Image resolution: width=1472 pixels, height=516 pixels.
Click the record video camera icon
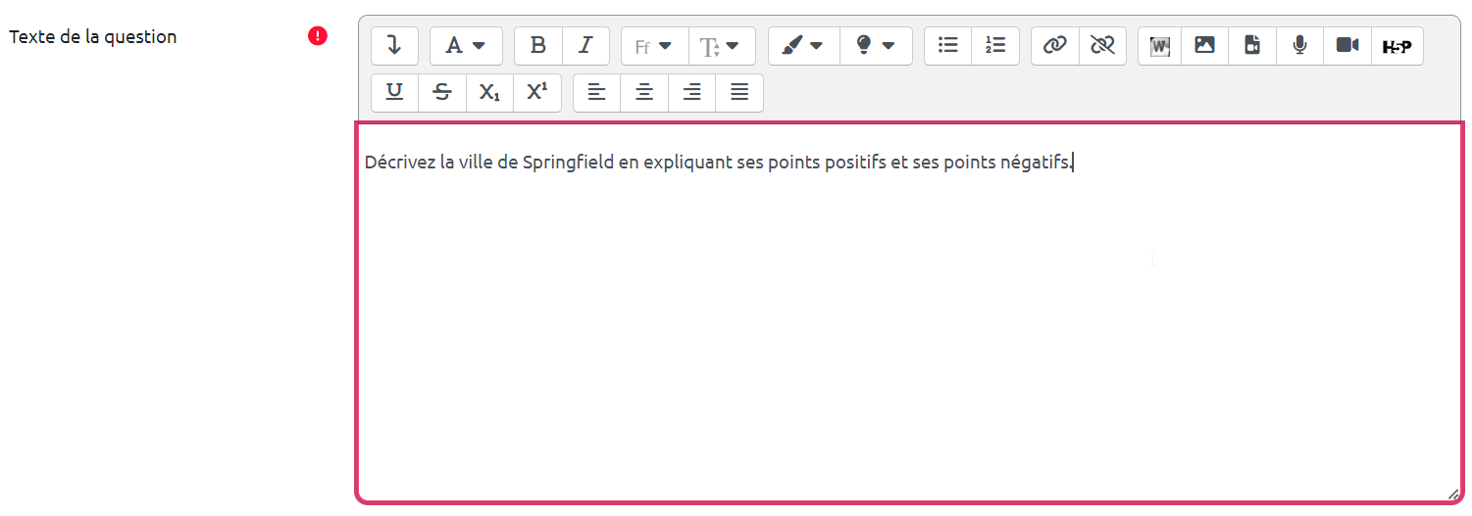[x=1347, y=46]
